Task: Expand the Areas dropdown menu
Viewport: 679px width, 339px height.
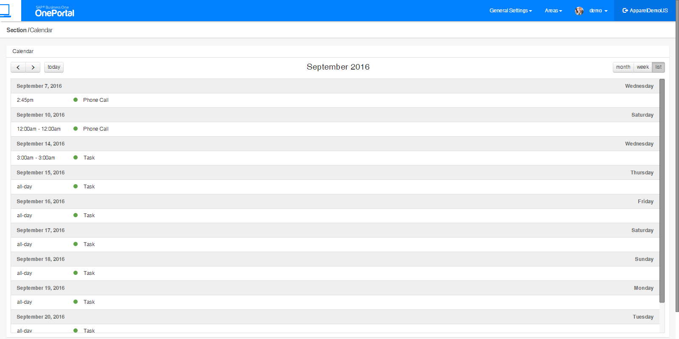Action: coord(553,11)
